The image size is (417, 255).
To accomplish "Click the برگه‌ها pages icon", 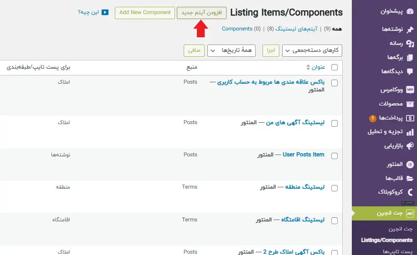I will pyautogui.click(x=410, y=57).
